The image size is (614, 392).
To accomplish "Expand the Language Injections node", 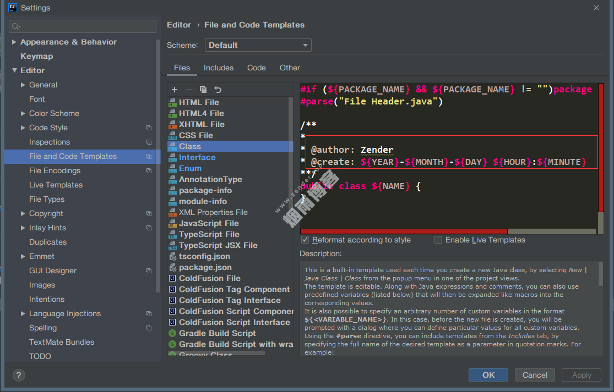I will [x=23, y=313].
